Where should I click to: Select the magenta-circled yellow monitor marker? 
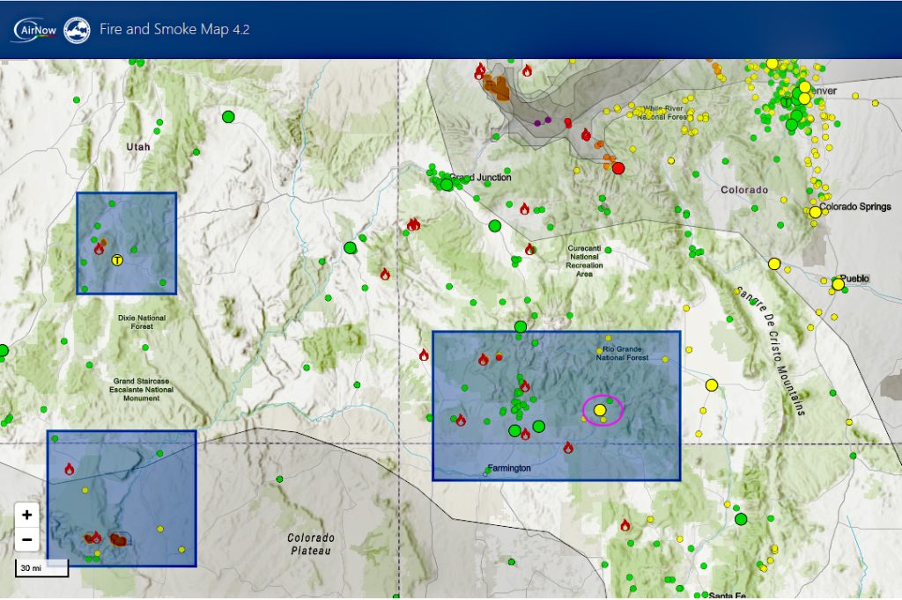click(x=600, y=410)
